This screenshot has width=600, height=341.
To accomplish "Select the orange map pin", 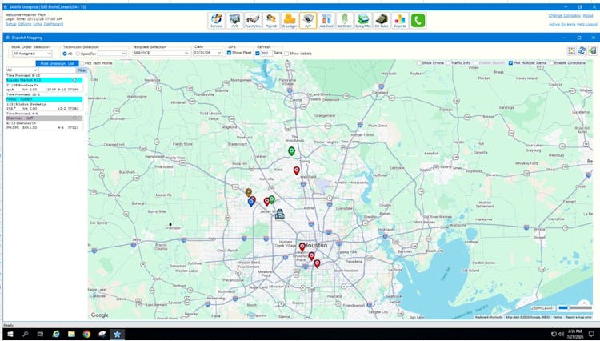I will point(248,192).
